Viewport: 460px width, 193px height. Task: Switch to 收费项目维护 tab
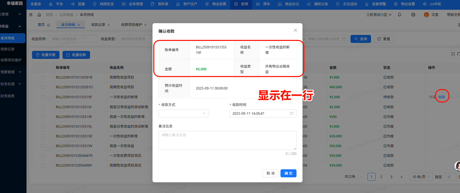click(131, 25)
